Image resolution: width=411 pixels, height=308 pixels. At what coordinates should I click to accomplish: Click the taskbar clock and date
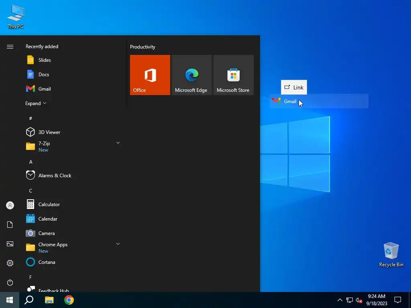point(376,300)
